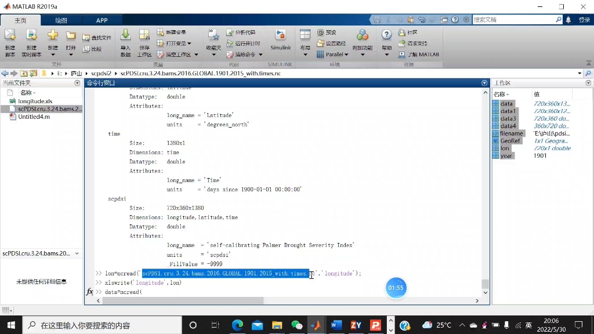Click the undo icon in quick access toolbar
This screenshot has width=594, height=334.
pyautogui.click(x=422, y=20)
